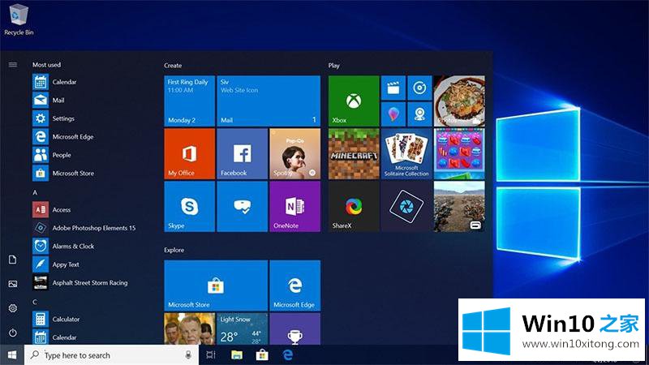Click the Windows Start button
Viewport: 649px width, 365px height.
pos(12,354)
